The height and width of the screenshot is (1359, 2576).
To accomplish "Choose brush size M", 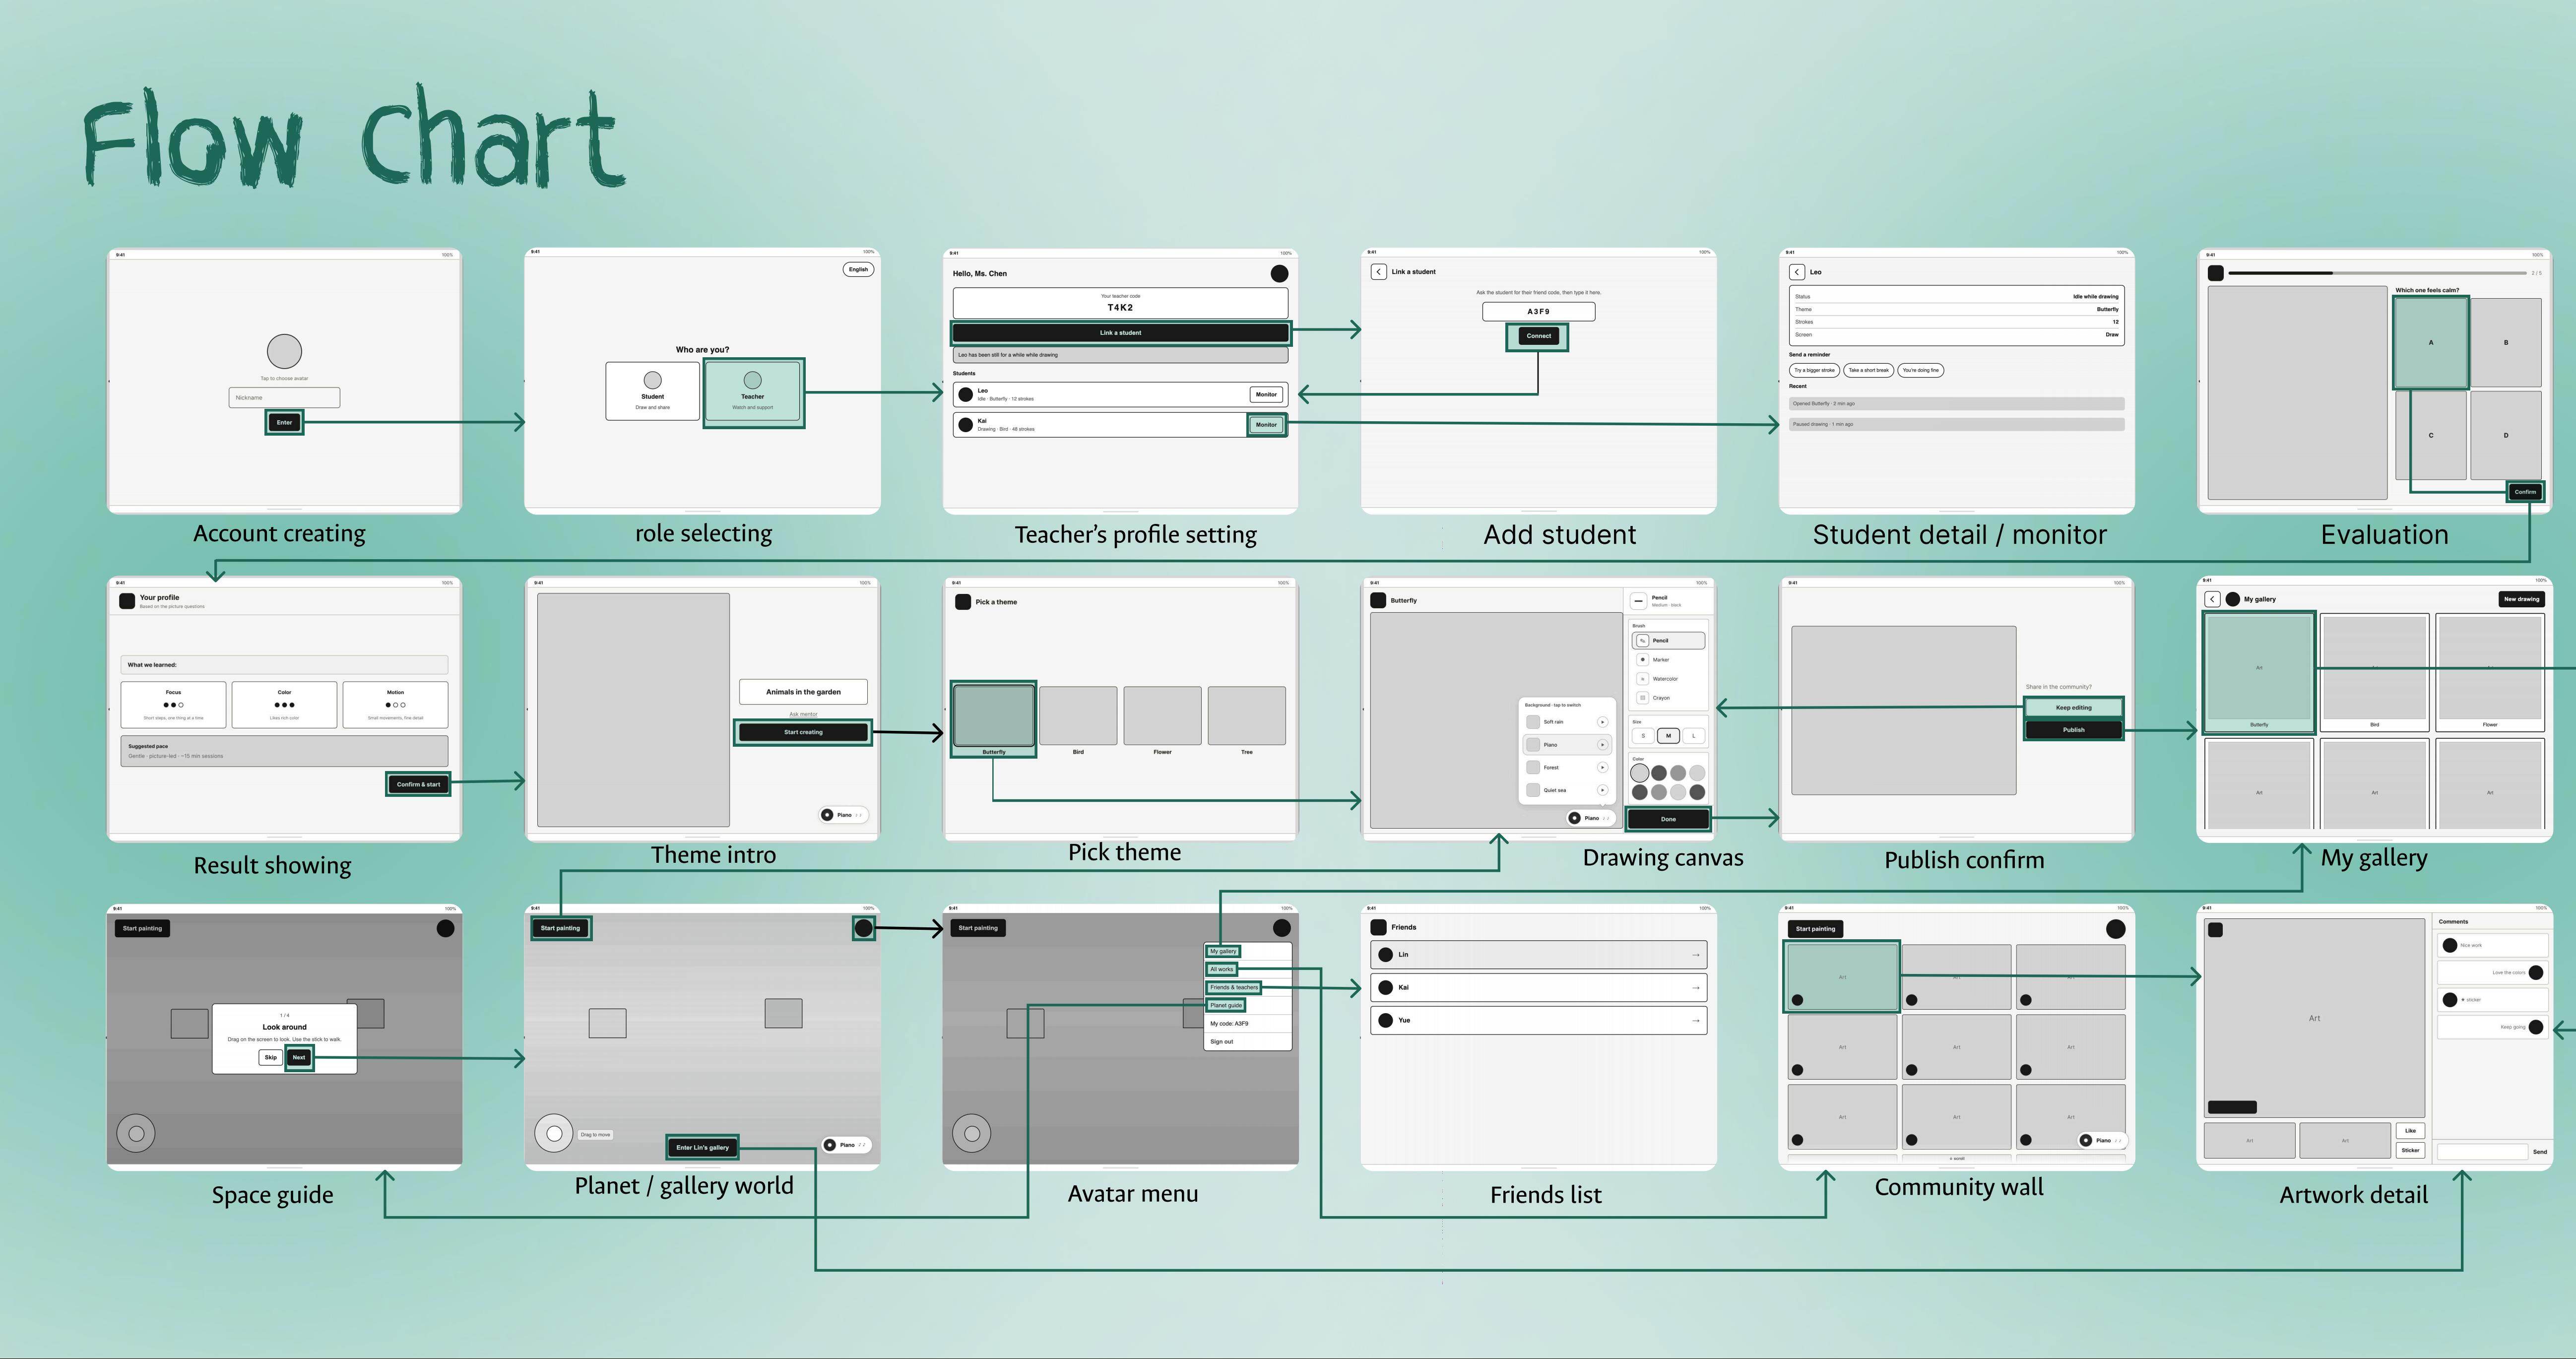I will click(x=1668, y=736).
